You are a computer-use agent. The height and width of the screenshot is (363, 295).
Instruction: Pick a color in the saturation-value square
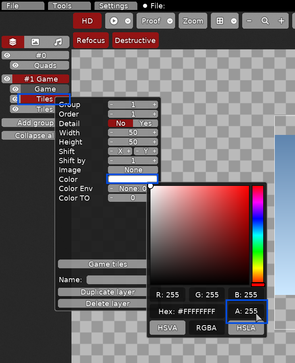coord(200,235)
